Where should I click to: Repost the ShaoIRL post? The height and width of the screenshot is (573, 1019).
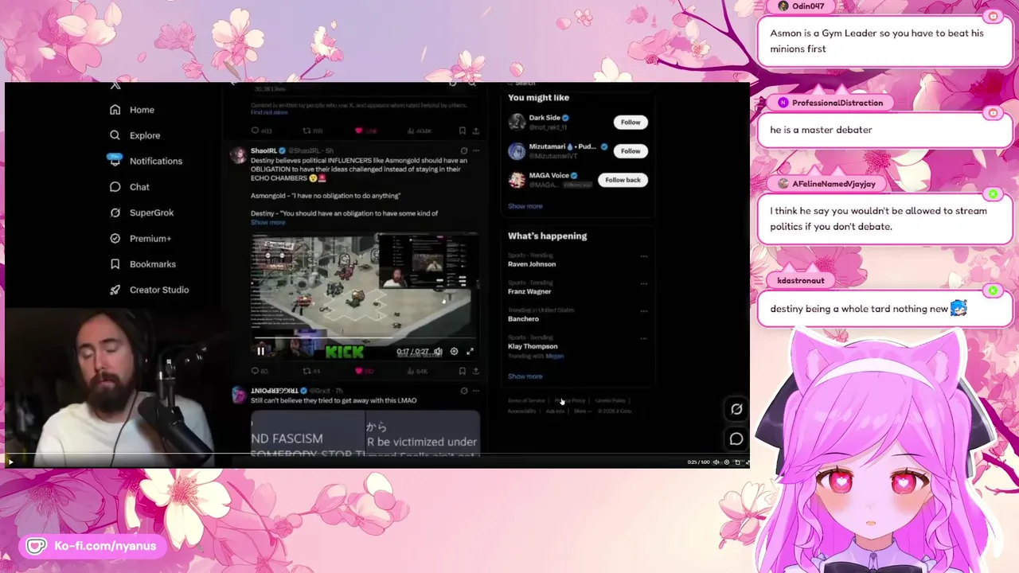point(310,371)
